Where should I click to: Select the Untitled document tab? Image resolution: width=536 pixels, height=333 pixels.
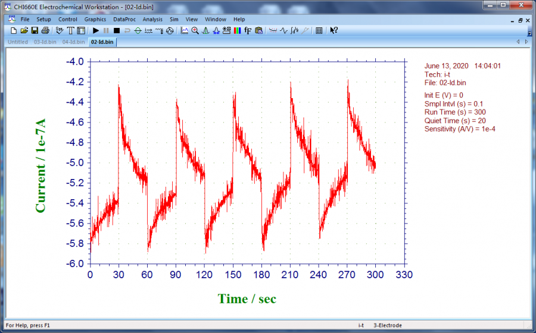18,42
